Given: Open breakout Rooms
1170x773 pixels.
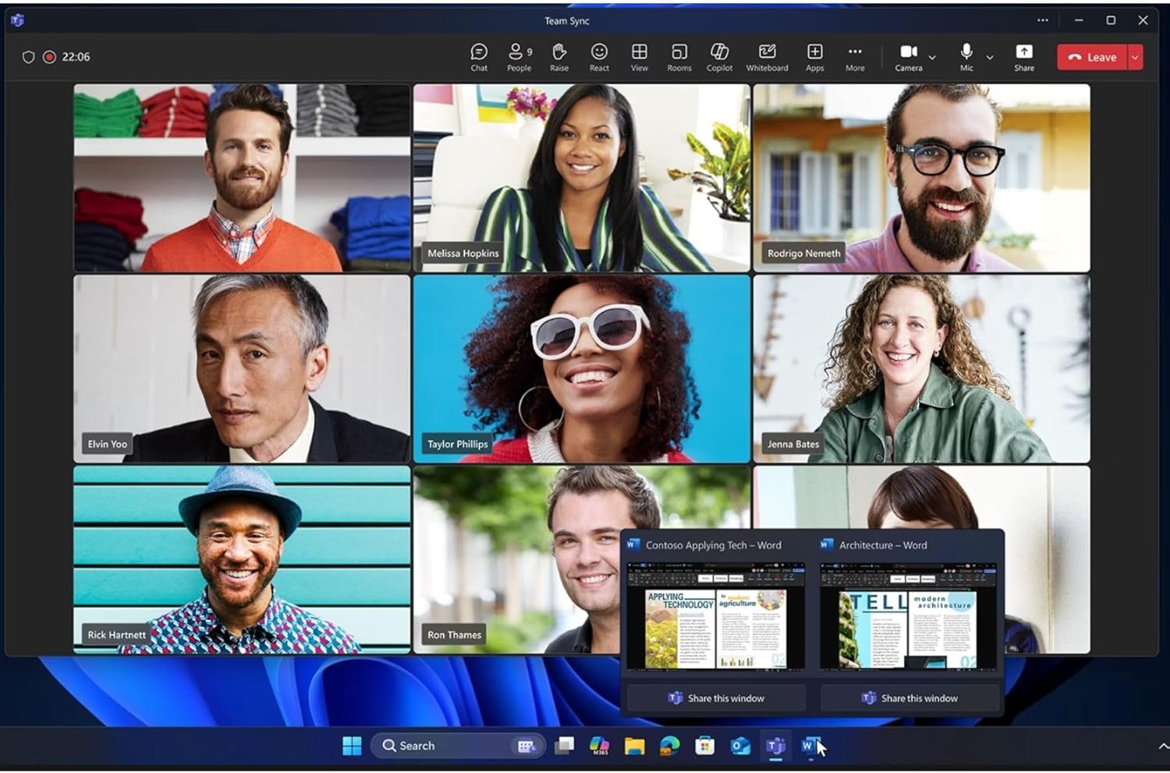Looking at the screenshot, I should click(x=679, y=57).
